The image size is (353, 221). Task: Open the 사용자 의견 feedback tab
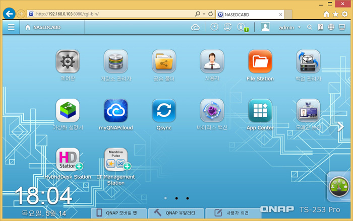pos(233,213)
